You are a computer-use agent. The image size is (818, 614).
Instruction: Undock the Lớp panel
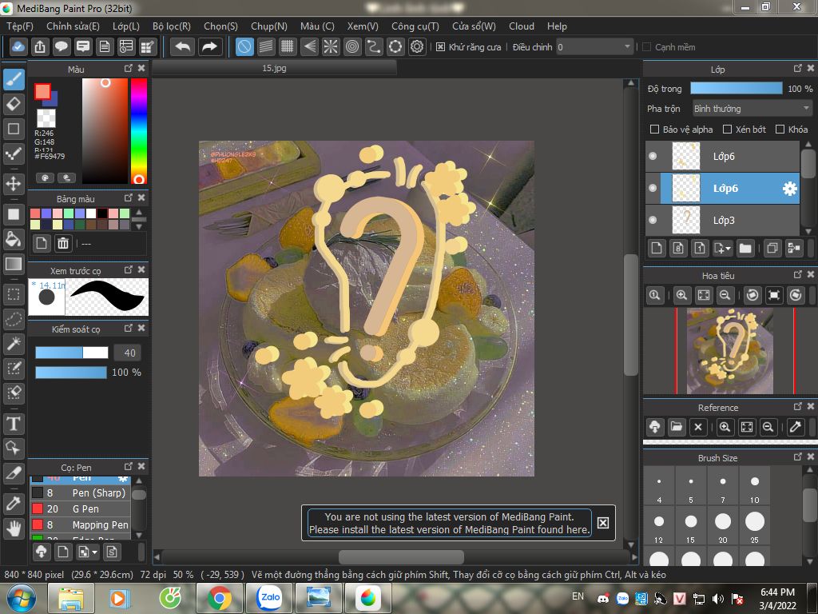pos(798,69)
